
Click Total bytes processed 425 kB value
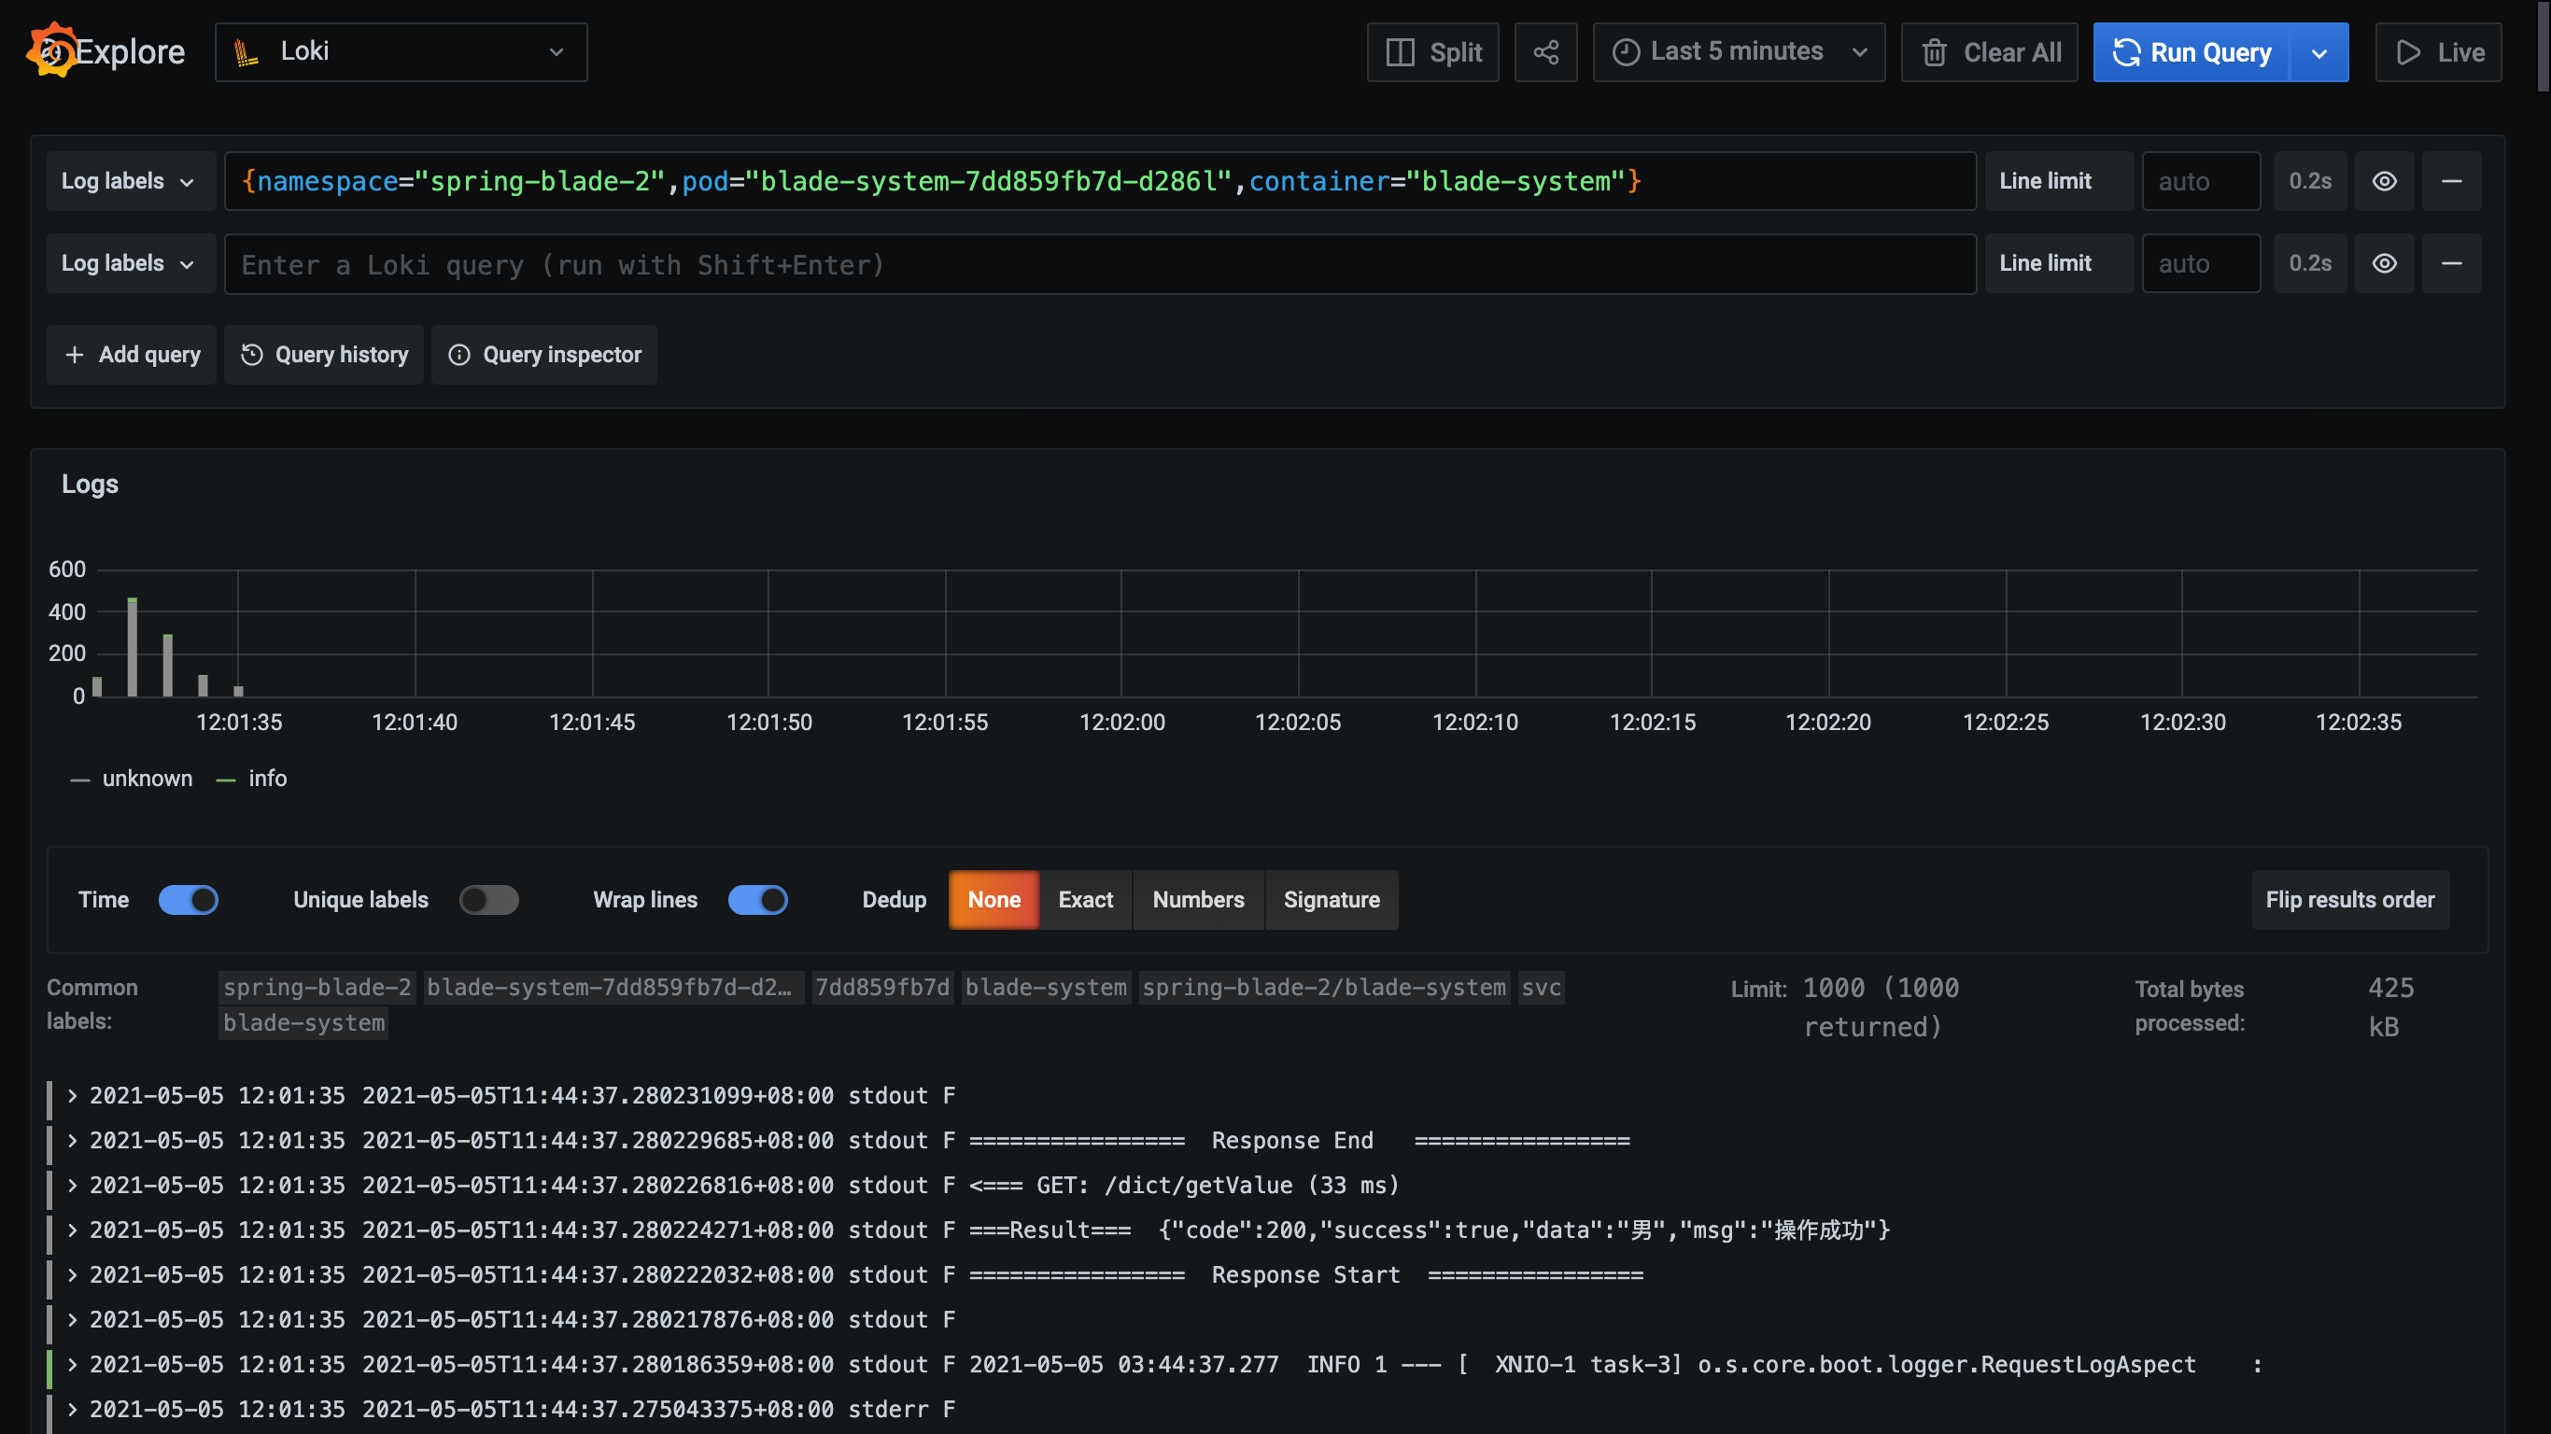(x=2389, y=1007)
